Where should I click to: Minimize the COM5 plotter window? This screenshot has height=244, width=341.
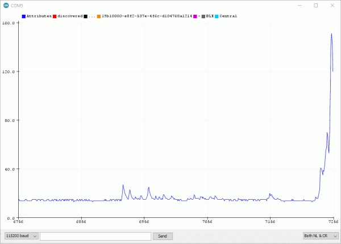(300, 6)
